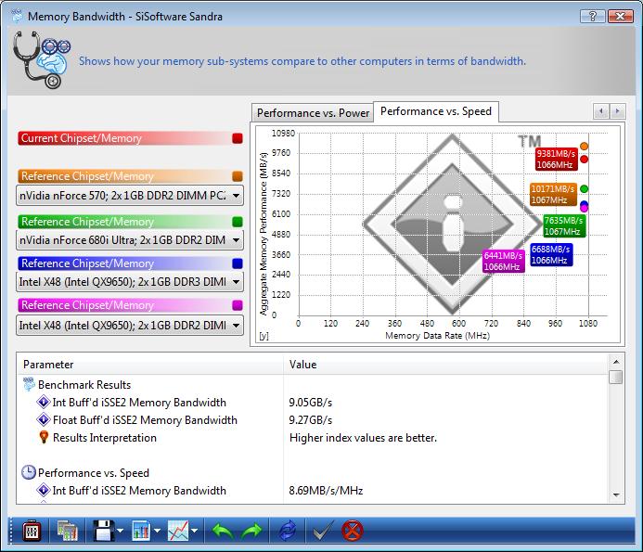This screenshot has width=643, height=552.
Task: Click the Value column header
Action: 445,365
